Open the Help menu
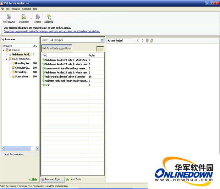 (x=35, y=9)
